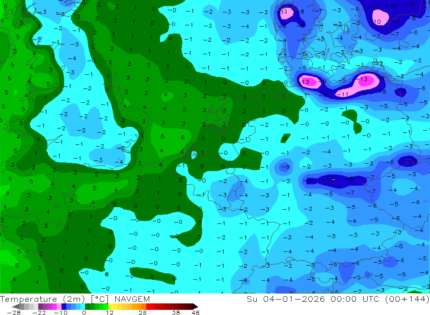
Task: Click the date 'Su 04-01-2026'
Action: point(286,299)
